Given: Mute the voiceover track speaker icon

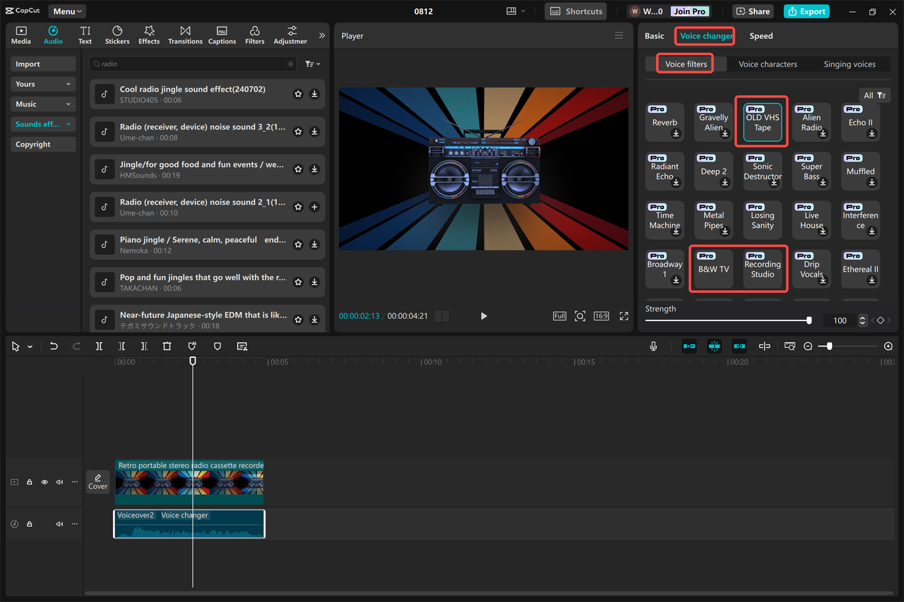Looking at the screenshot, I should [59, 524].
